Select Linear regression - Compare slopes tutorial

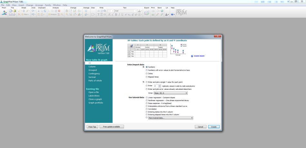(x=147, y=97)
